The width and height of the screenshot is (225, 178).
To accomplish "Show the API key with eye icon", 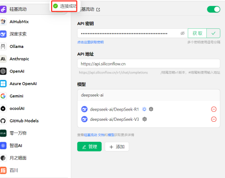I will pos(183,33).
